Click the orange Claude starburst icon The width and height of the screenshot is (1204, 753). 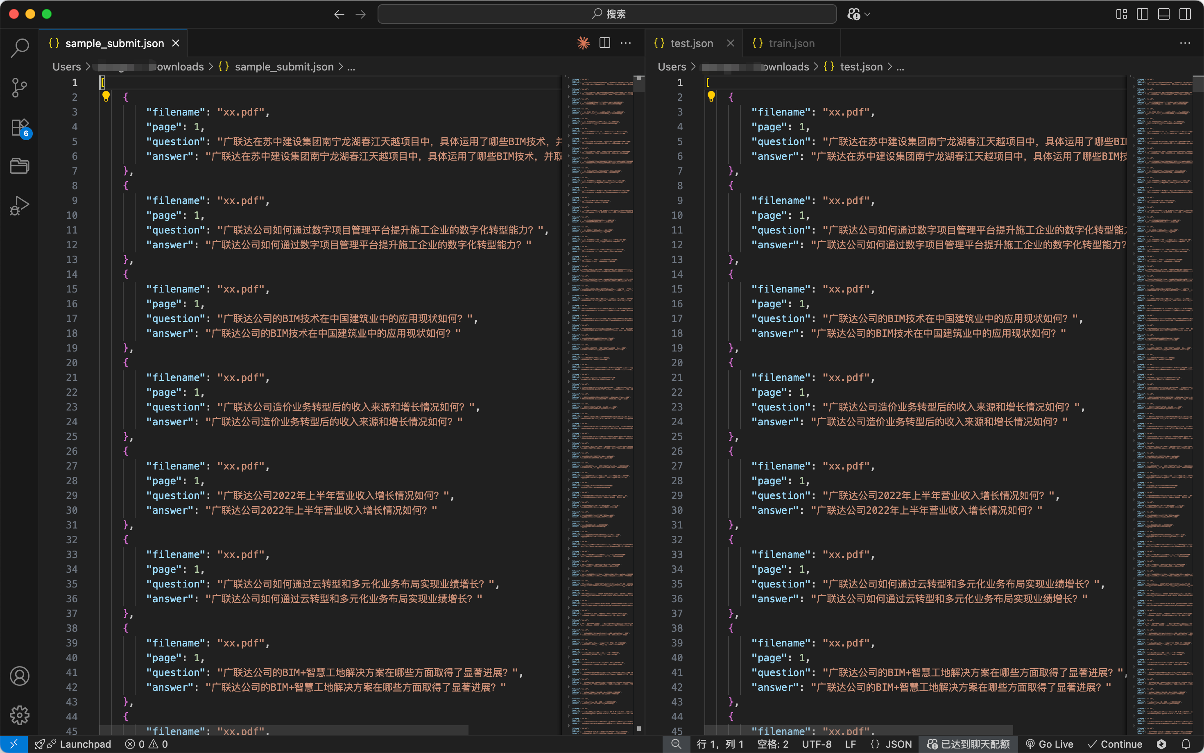click(583, 43)
